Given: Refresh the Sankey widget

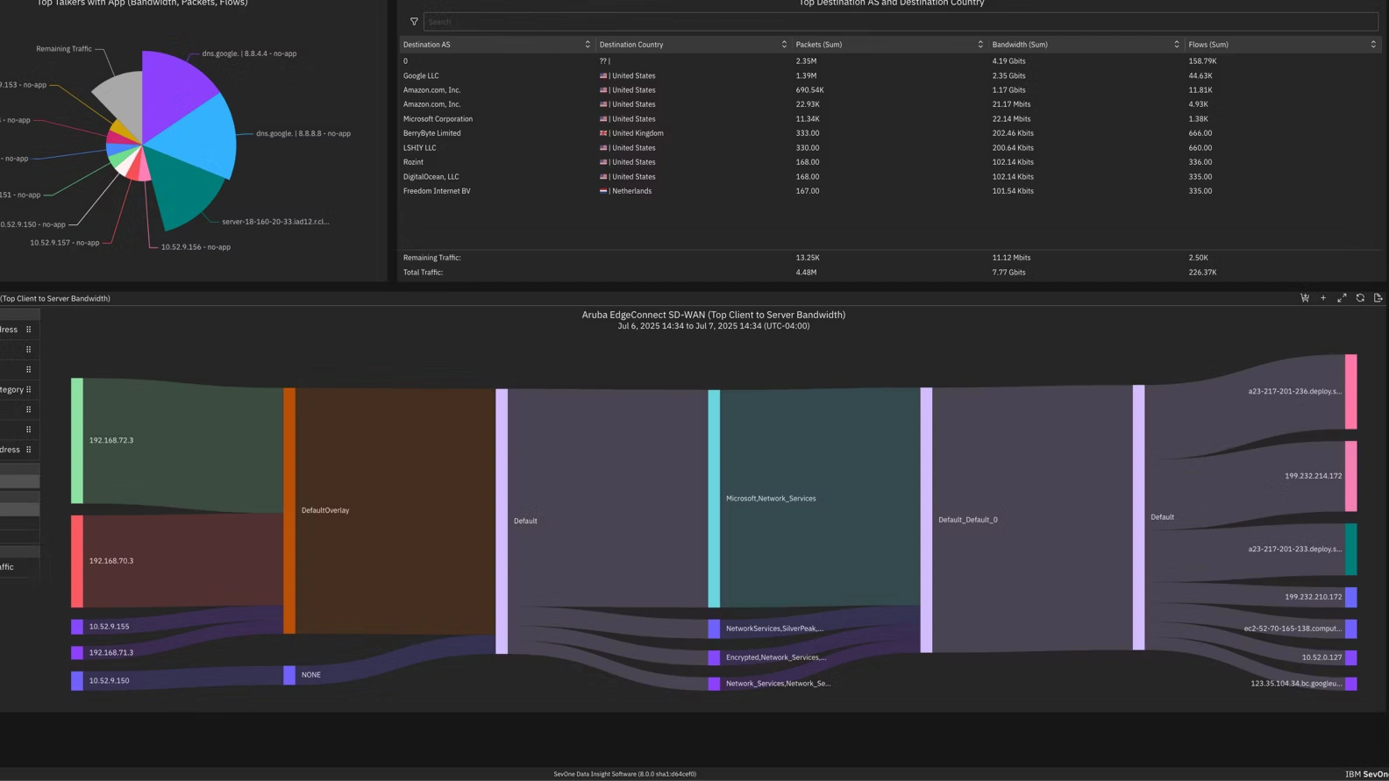Looking at the screenshot, I should coord(1360,298).
